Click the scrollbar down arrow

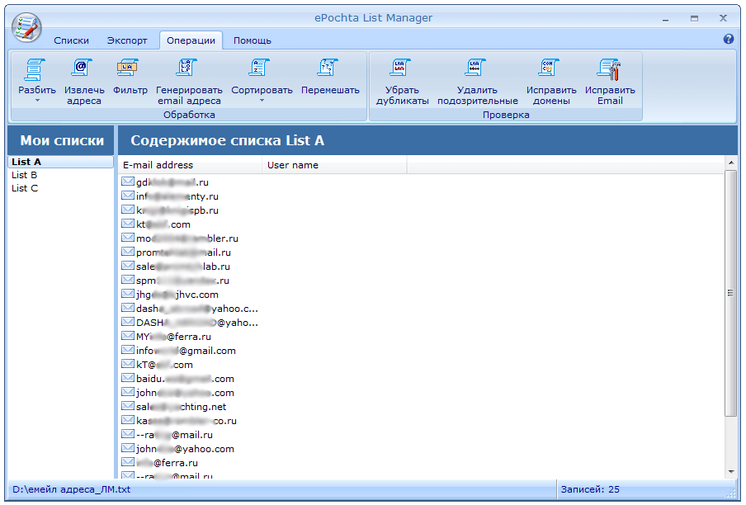[x=731, y=472]
